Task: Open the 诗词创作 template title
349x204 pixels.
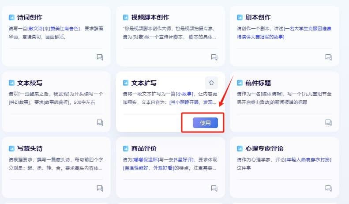Action: (x=30, y=17)
